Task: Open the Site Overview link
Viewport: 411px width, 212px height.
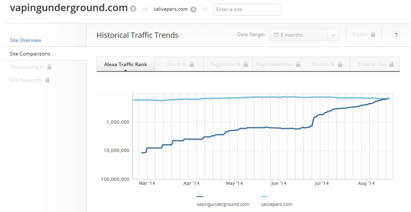Action: tap(26, 40)
